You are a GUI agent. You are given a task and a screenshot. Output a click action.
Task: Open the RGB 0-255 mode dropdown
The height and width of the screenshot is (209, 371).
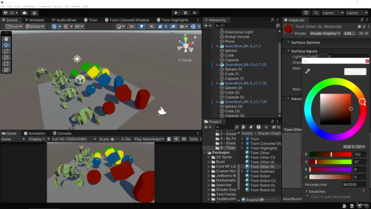[354, 147]
